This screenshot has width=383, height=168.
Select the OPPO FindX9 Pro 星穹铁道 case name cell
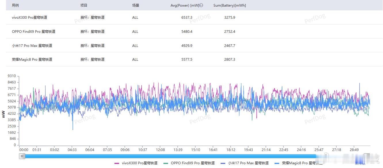coord(34,32)
